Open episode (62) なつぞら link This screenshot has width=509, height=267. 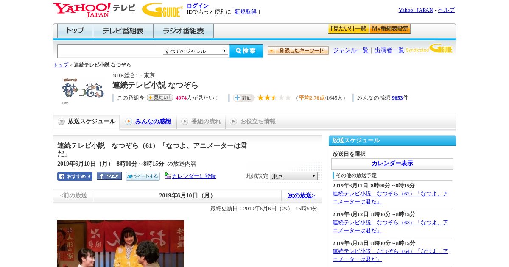(x=390, y=197)
